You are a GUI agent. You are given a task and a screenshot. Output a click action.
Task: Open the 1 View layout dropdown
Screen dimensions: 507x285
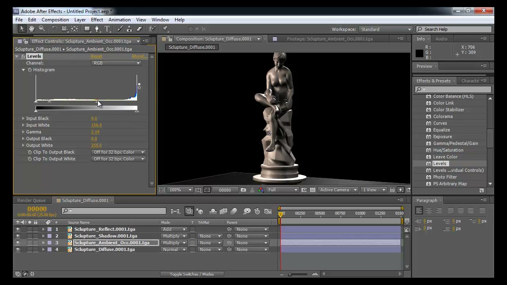tap(373, 190)
